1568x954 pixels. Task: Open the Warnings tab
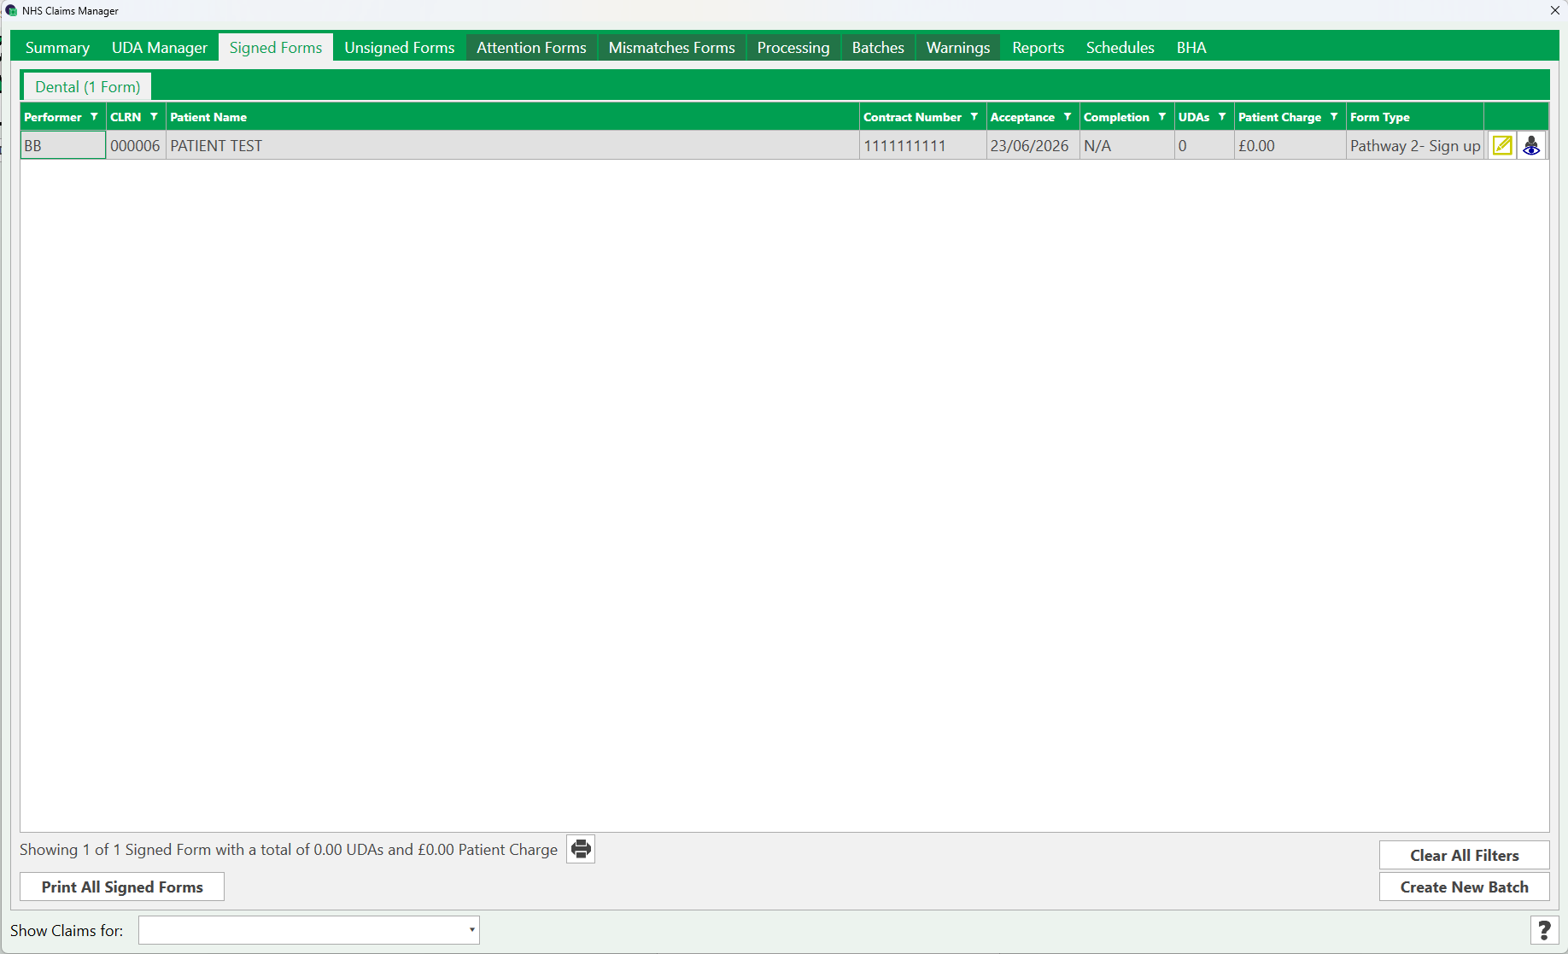pos(958,48)
